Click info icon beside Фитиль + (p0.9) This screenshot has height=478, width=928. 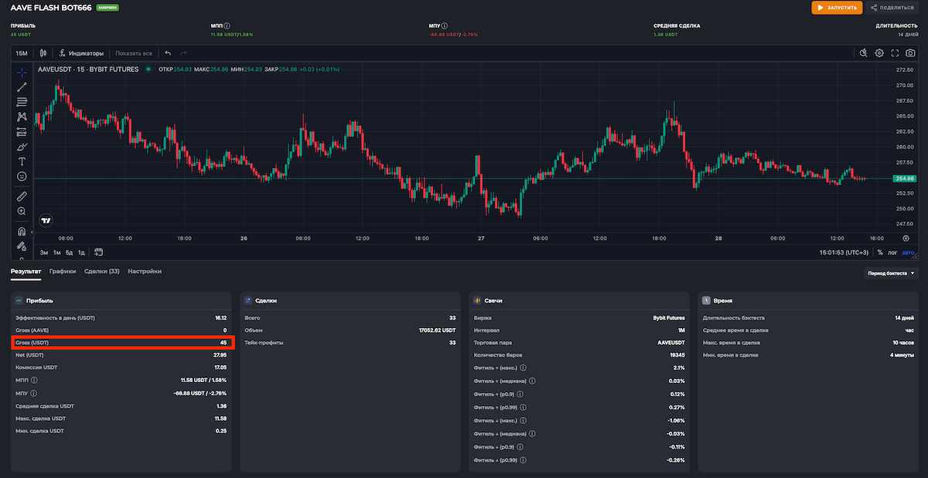[x=519, y=393]
